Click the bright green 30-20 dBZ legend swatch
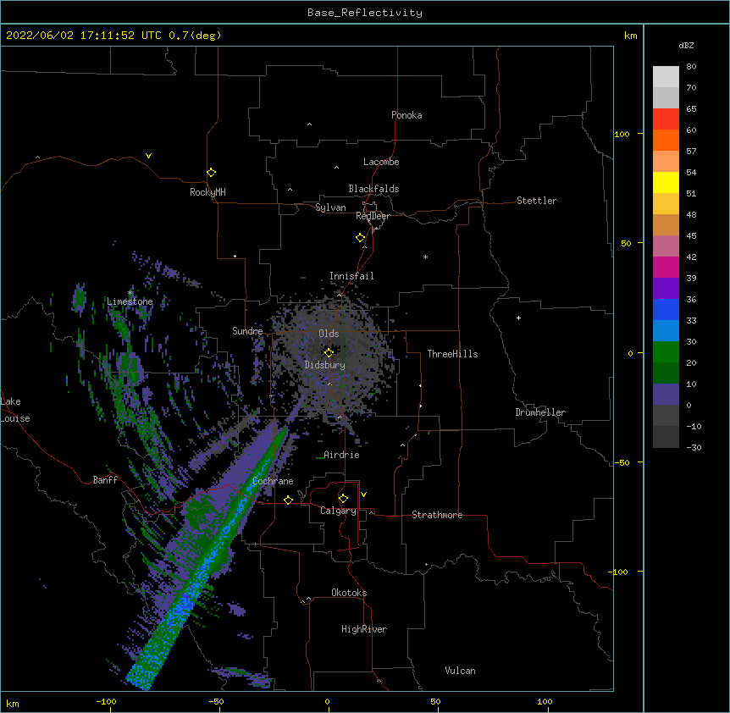 pyautogui.click(x=666, y=352)
